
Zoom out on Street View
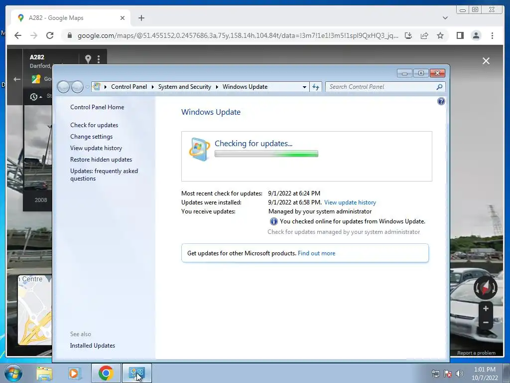(486, 323)
